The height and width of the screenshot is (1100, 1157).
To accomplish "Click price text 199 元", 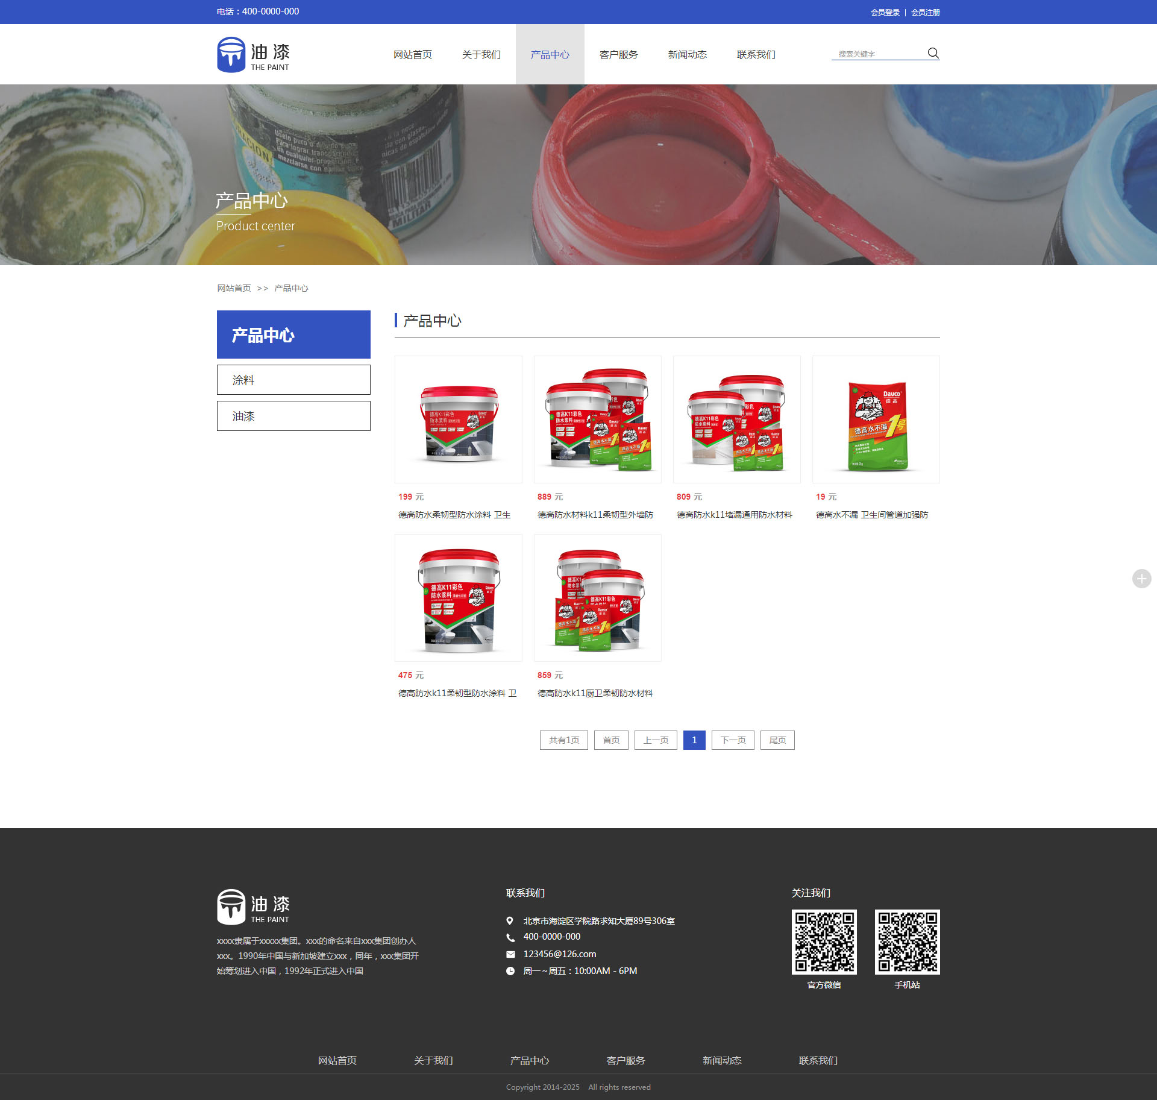I will coord(411,497).
